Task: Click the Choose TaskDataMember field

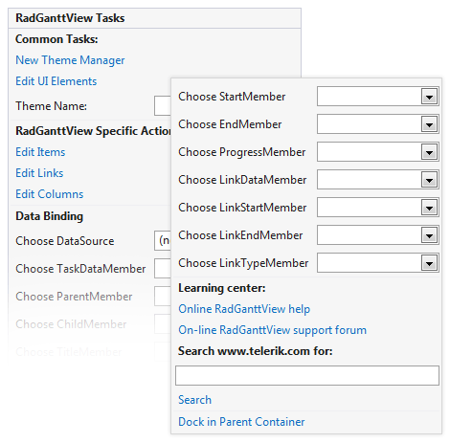Action: coord(163,269)
